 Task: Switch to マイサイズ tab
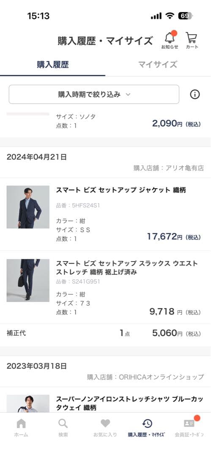pos(157,64)
